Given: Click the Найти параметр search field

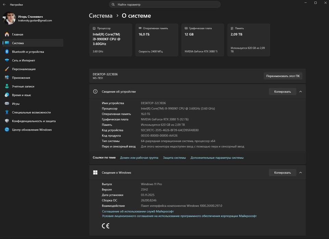Looking at the screenshot, I should click(x=165, y=4).
